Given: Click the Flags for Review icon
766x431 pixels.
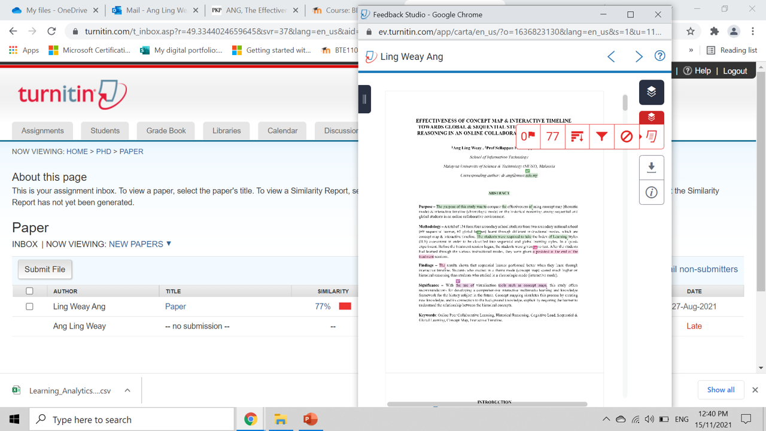Looking at the screenshot, I should pyautogui.click(x=527, y=136).
